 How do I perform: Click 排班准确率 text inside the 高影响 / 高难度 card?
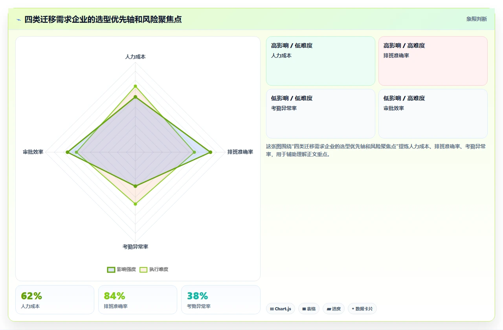coord(396,55)
